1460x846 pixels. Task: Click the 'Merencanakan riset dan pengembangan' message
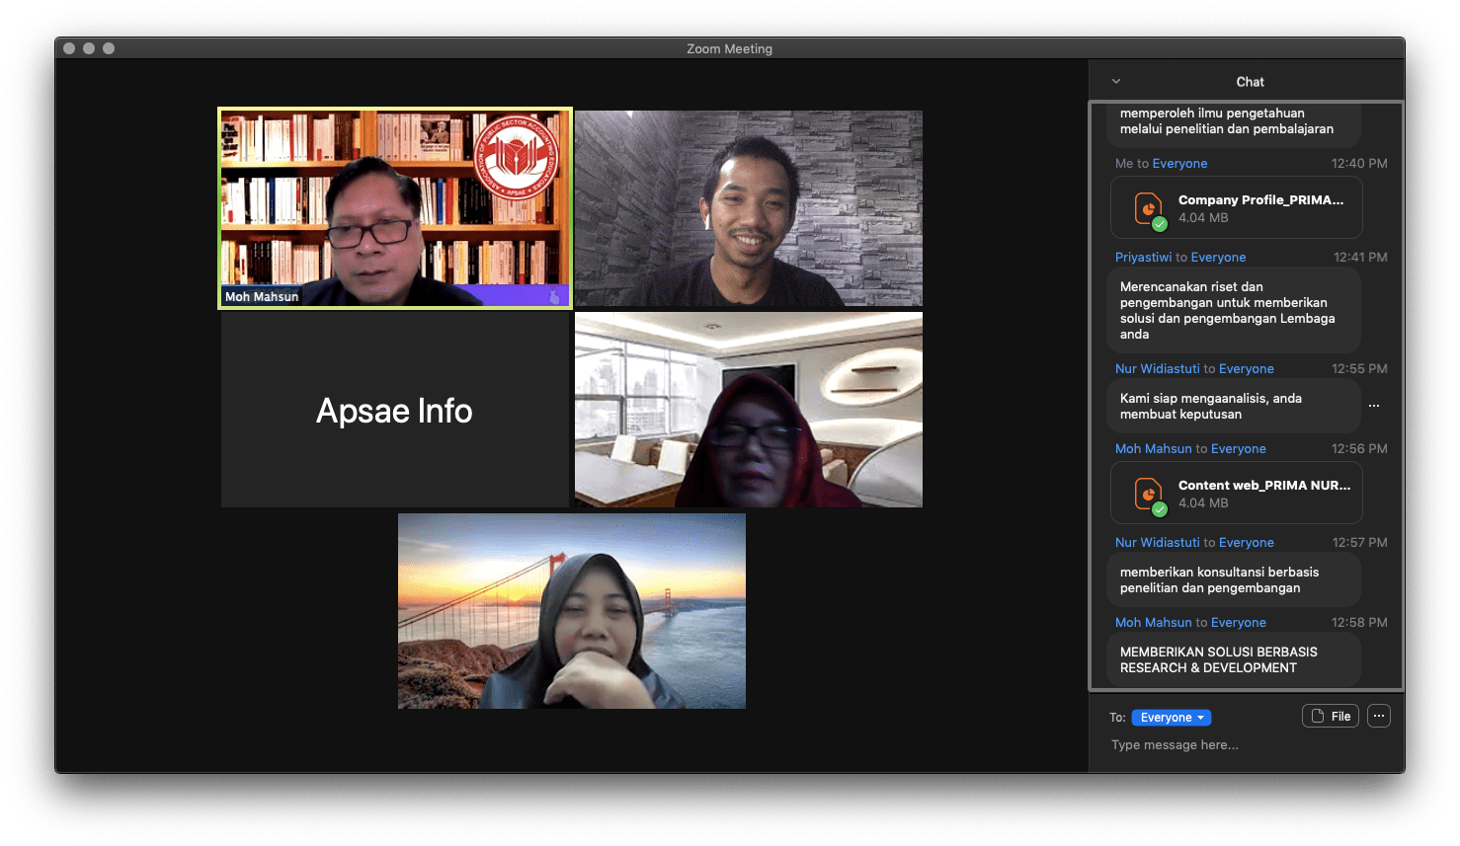coord(1234,310)
